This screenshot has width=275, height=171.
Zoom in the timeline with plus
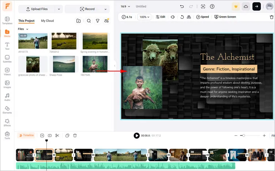coord(264,135)
